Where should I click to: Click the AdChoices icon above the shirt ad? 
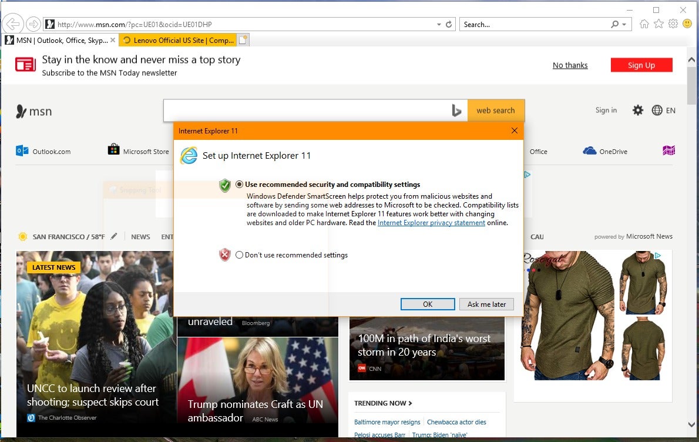click(x=657, y=256)
